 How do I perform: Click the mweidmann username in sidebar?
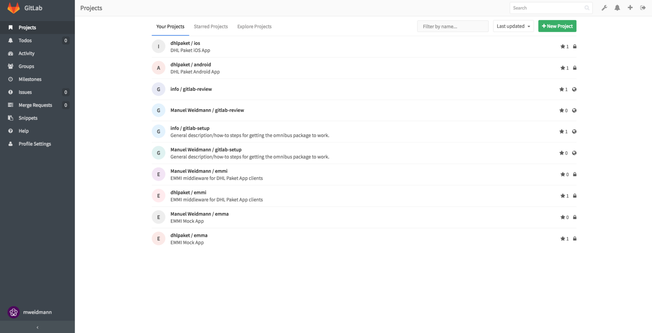37,312
